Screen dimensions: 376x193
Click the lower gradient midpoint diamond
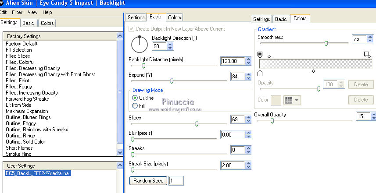click(313, 71)
